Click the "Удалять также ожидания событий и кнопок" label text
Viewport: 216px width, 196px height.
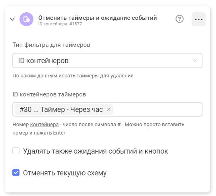(95, 151)
